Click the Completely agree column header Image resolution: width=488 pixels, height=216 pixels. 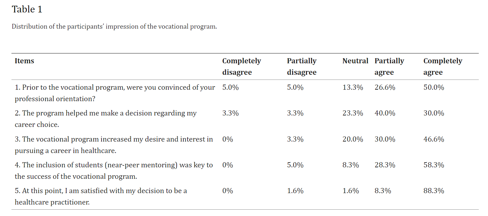tap(443, 66)
